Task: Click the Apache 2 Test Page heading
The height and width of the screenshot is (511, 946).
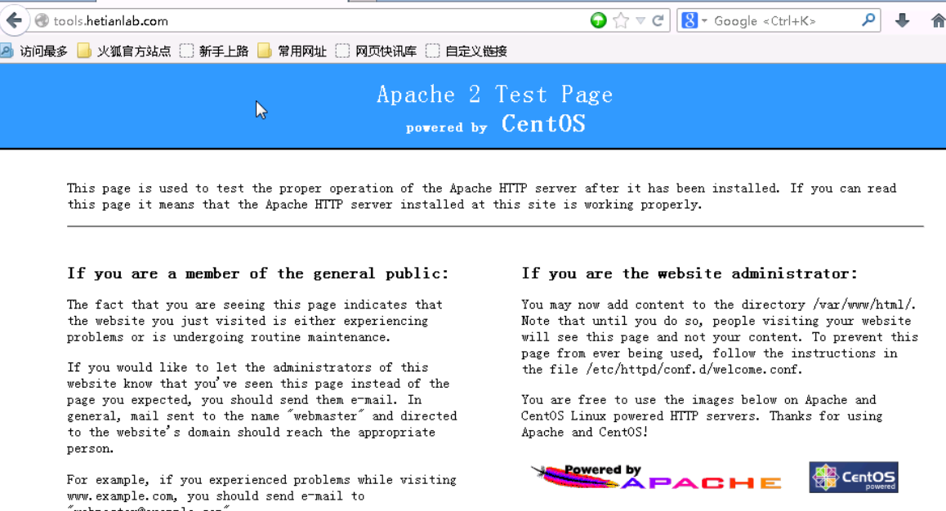Action: (495, 95)
